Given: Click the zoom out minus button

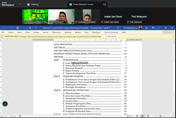Looking at the screenshot, I should (152, 116).
